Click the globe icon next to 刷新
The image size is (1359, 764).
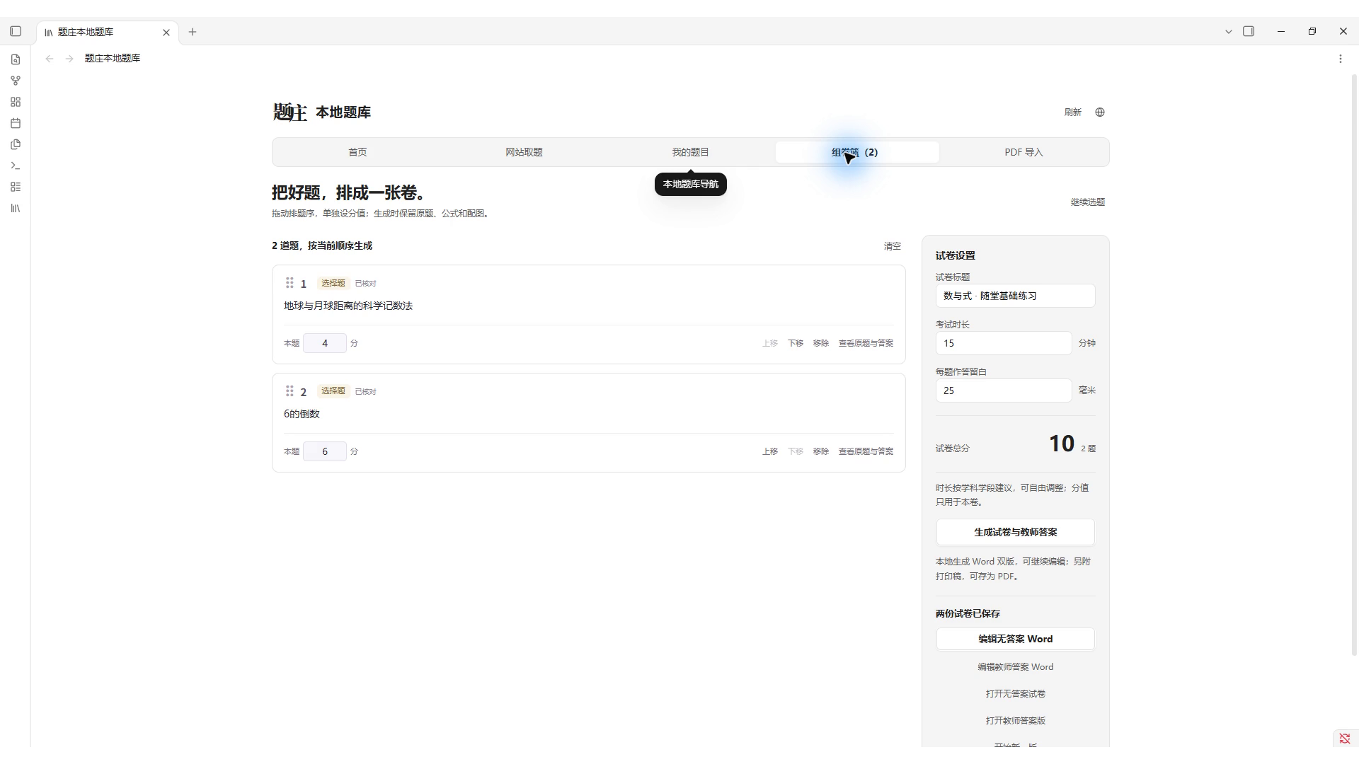(x=1100, y=112)
